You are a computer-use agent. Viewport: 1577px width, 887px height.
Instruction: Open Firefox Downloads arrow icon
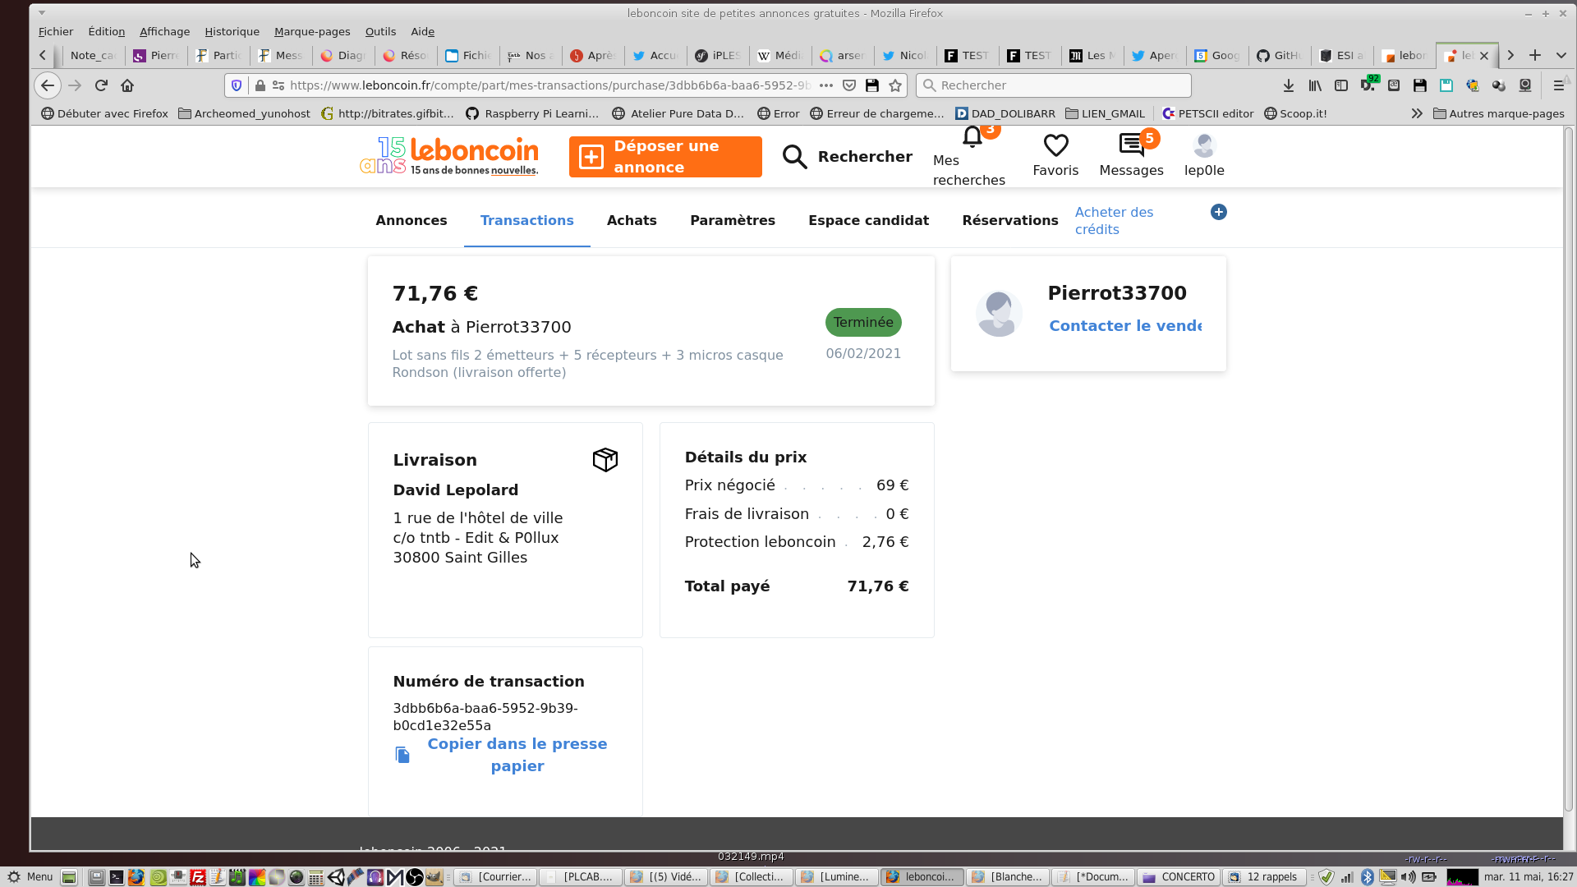coord(1289,85)
